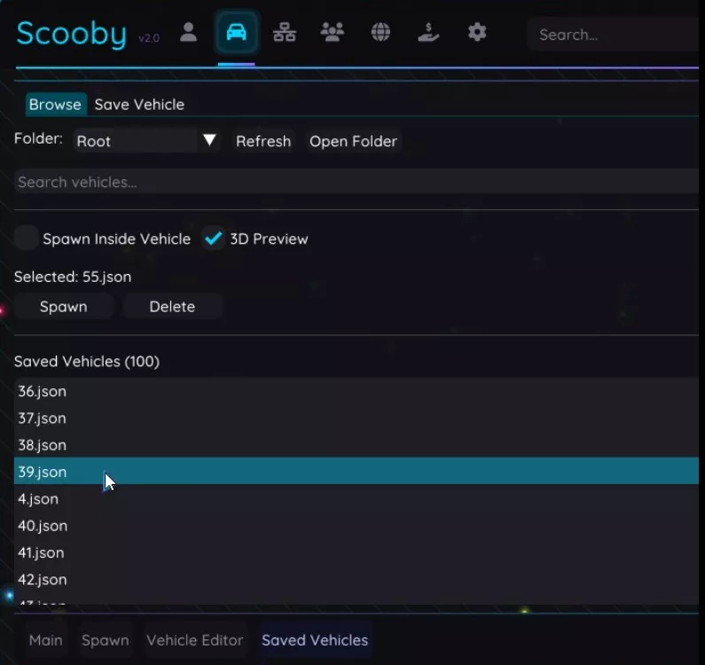The width and height of the screenshot is (705, 665).
Task: Select 39.json in saved vehicles
Action: point(356,471)
